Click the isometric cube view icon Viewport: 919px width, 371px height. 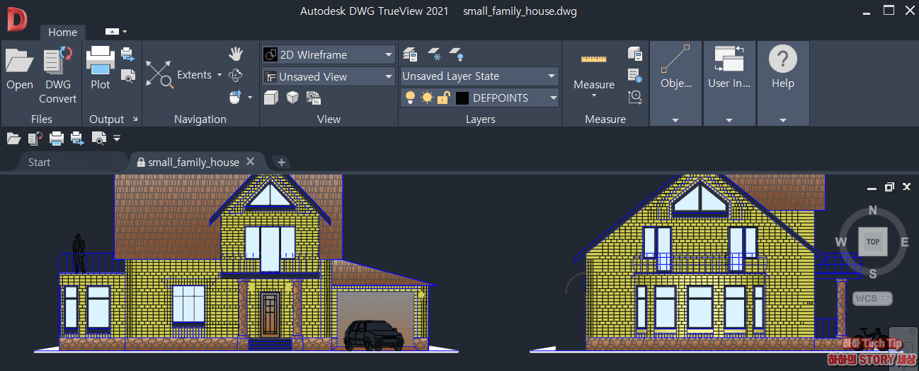(x=292, y=98)
